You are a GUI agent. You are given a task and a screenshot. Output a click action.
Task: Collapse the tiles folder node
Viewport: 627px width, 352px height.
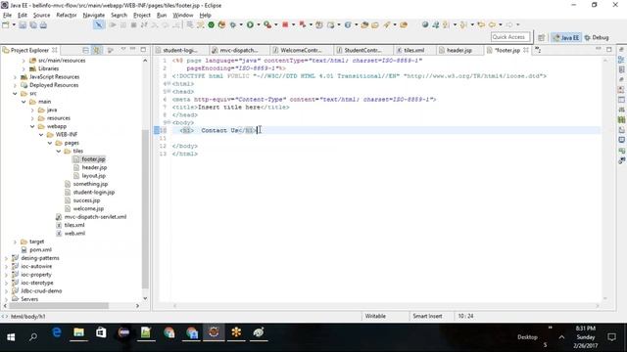[x=59, y=152]
